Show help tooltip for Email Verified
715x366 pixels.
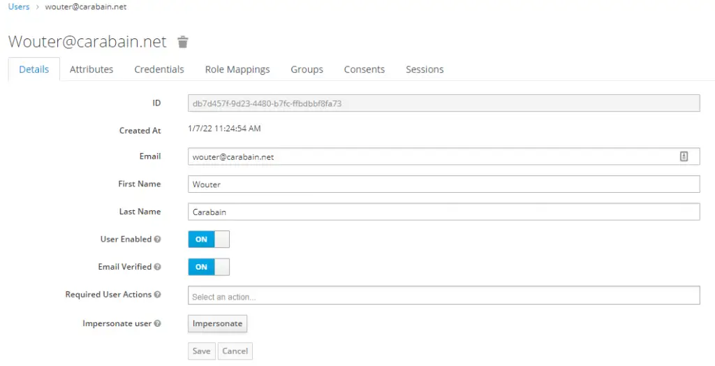(157, 267)
